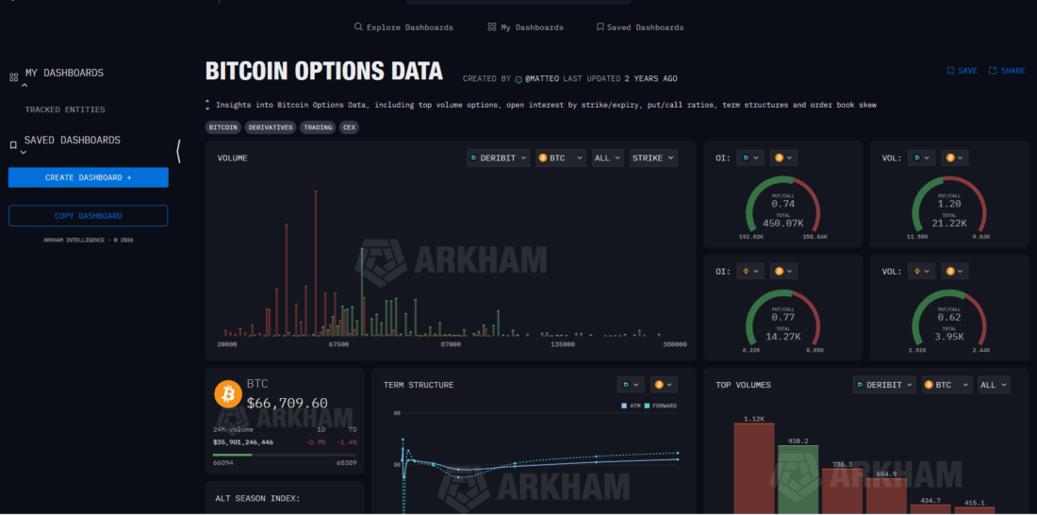
Task: Click the Saved Dashboards bookmark icon in sidebar
Action: (13, 145)
